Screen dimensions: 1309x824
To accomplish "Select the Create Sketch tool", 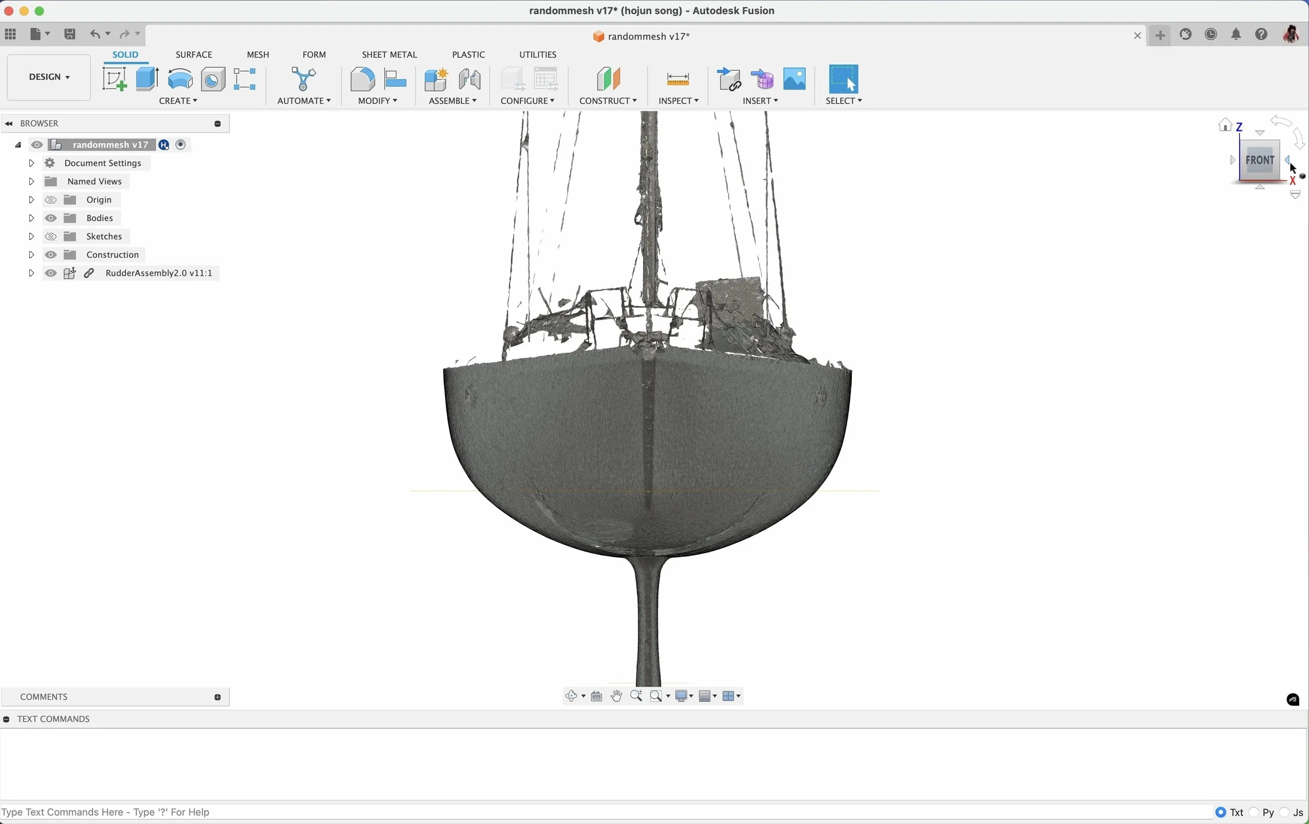I will point(114,80).
